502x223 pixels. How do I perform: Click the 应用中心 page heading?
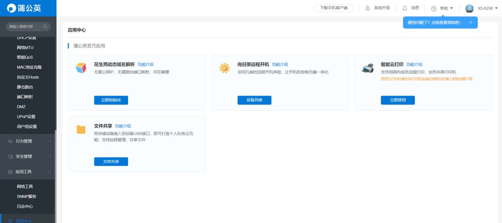[77, 30]
